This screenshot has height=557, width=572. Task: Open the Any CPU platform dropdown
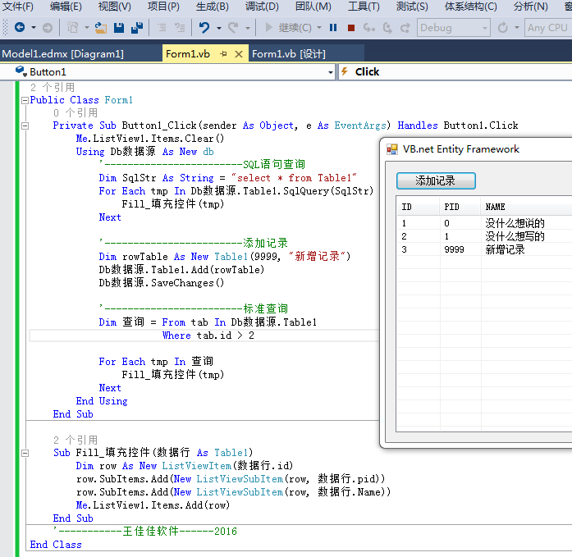tap(548, 28)
